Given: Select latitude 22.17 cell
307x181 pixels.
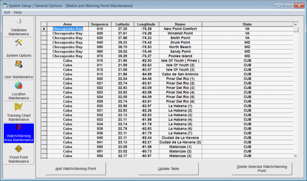Looking at the screenshot, I should click(122, 156).
